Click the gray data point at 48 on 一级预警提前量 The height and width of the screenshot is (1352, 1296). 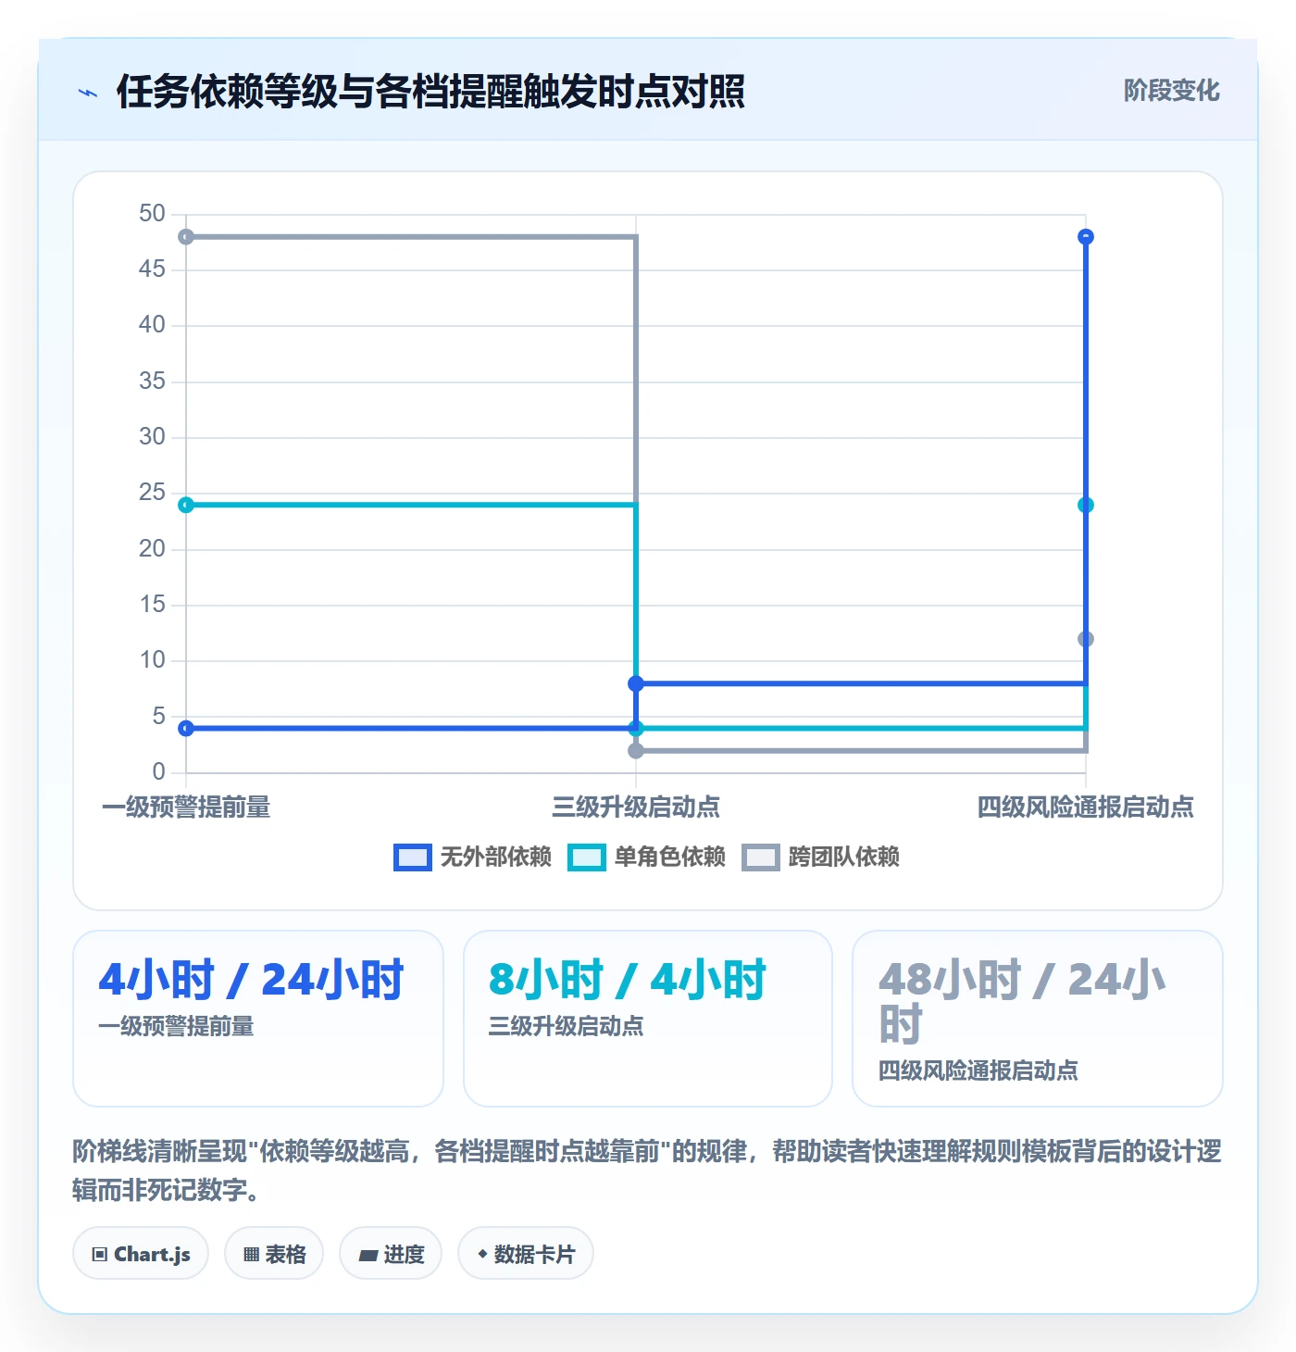pyautogui.click(x=186, y=237)
